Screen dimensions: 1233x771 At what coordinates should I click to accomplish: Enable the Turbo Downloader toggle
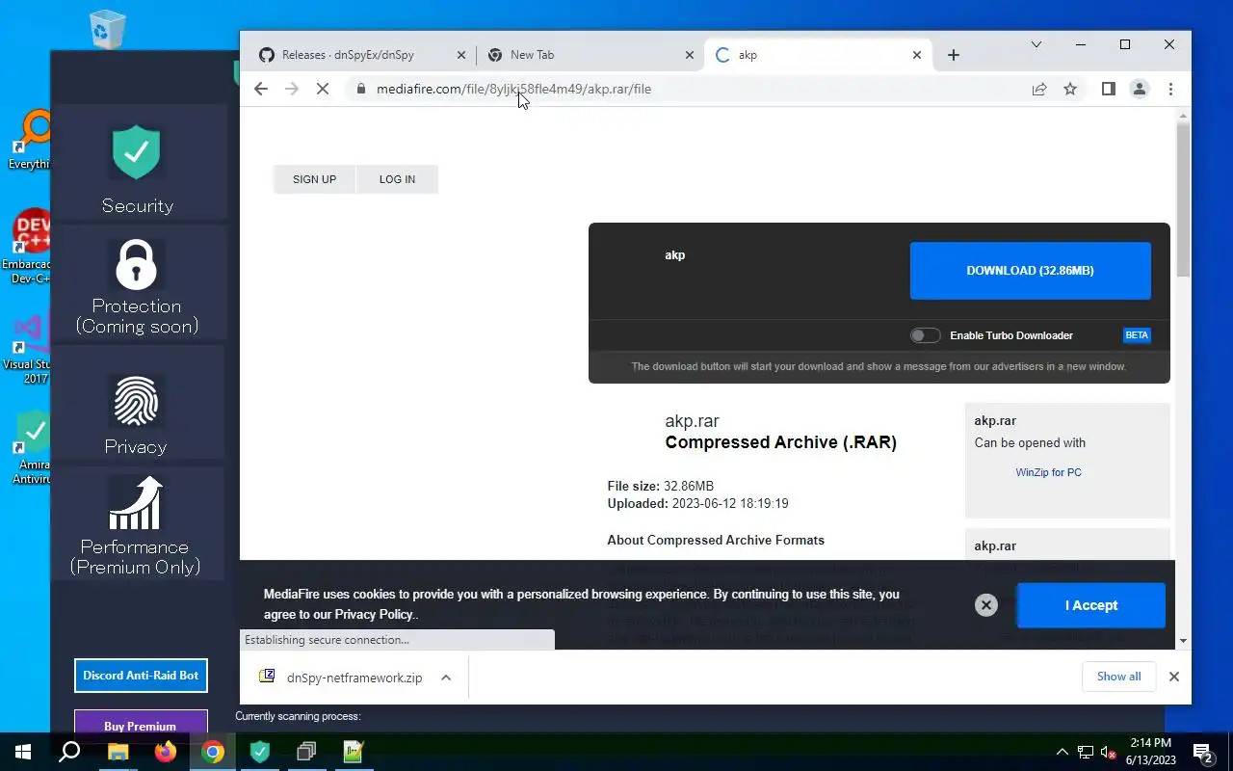pyautogui.click(x=925, y=335)
